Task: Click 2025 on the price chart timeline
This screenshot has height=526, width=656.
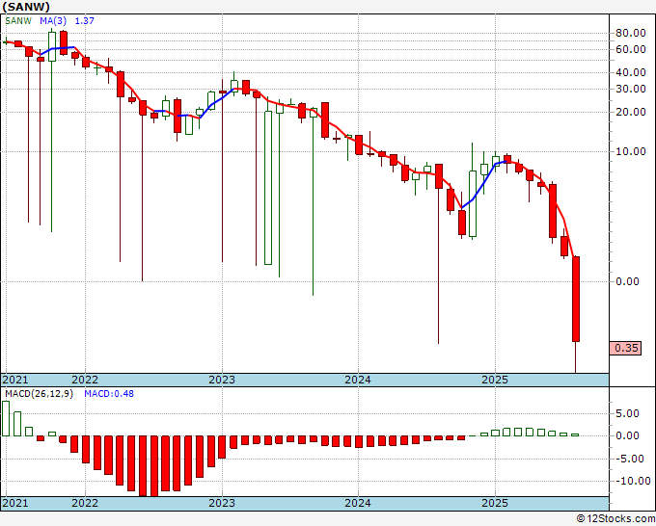Action: tap(495, 380)
